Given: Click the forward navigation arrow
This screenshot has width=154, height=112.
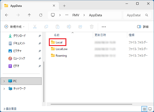Looking at the screenshot, I should click(x=18, y=15).
